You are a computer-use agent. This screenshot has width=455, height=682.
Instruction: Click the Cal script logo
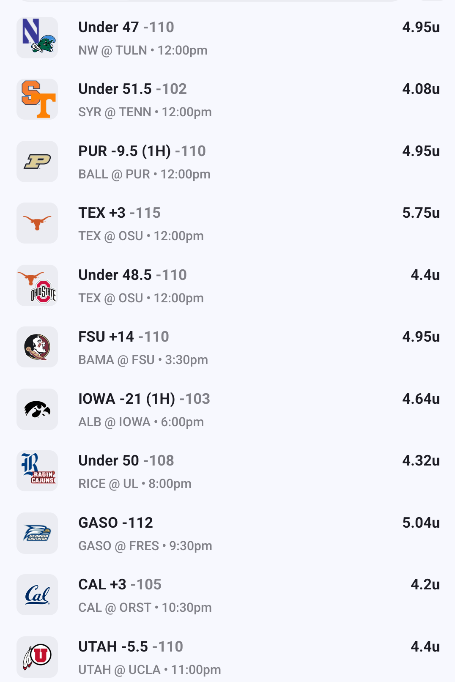click(x=37, y=595)
